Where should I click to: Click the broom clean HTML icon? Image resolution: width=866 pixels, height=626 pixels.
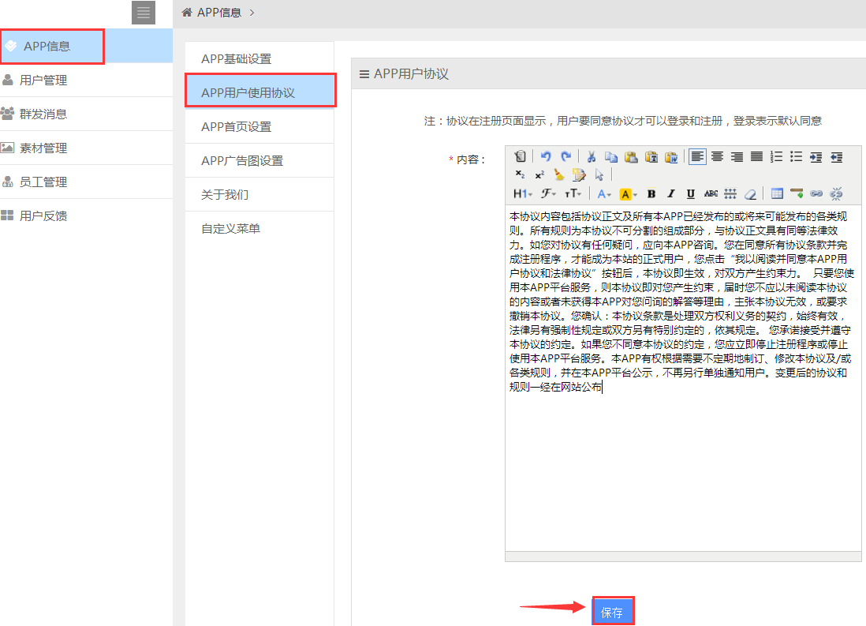(x=559, y=174)
